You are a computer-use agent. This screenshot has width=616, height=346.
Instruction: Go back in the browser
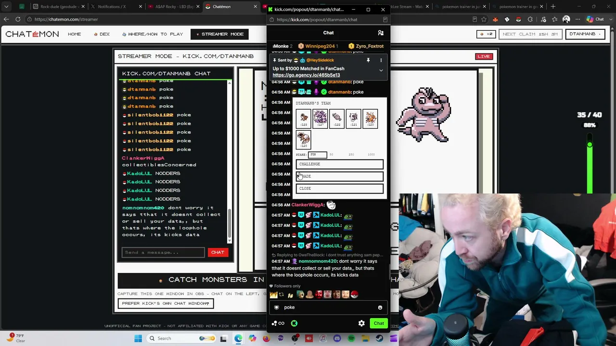pyautogui.click(x=6, y=19)
